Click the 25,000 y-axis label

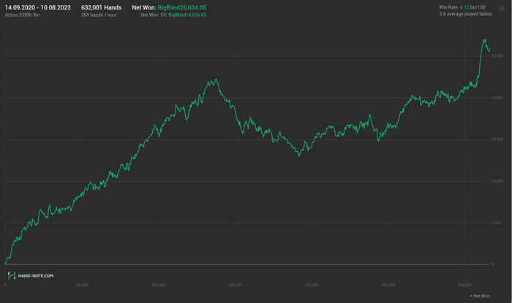(497, 56)
